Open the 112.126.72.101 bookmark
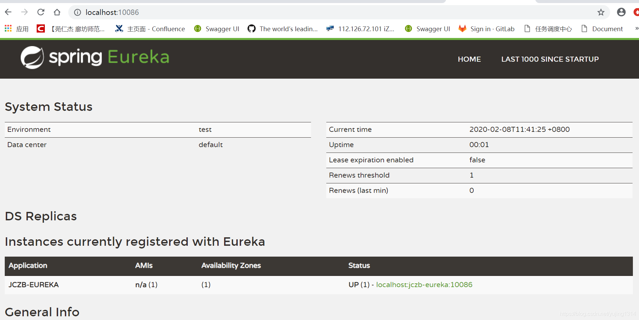The width and height of the screenshot is (639, 320). point(360,29)
